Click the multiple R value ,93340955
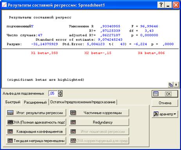The width and height of the screenshot is (181, 150). 110,26
